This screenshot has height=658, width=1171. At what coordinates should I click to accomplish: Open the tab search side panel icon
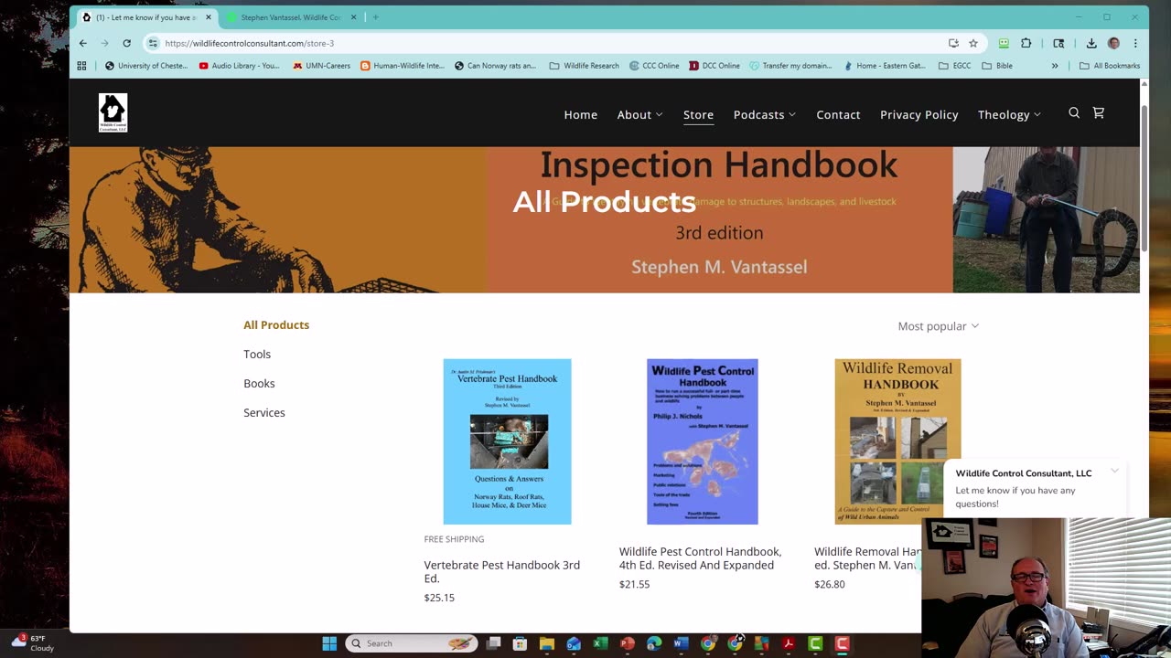(x=1058, y=43)
